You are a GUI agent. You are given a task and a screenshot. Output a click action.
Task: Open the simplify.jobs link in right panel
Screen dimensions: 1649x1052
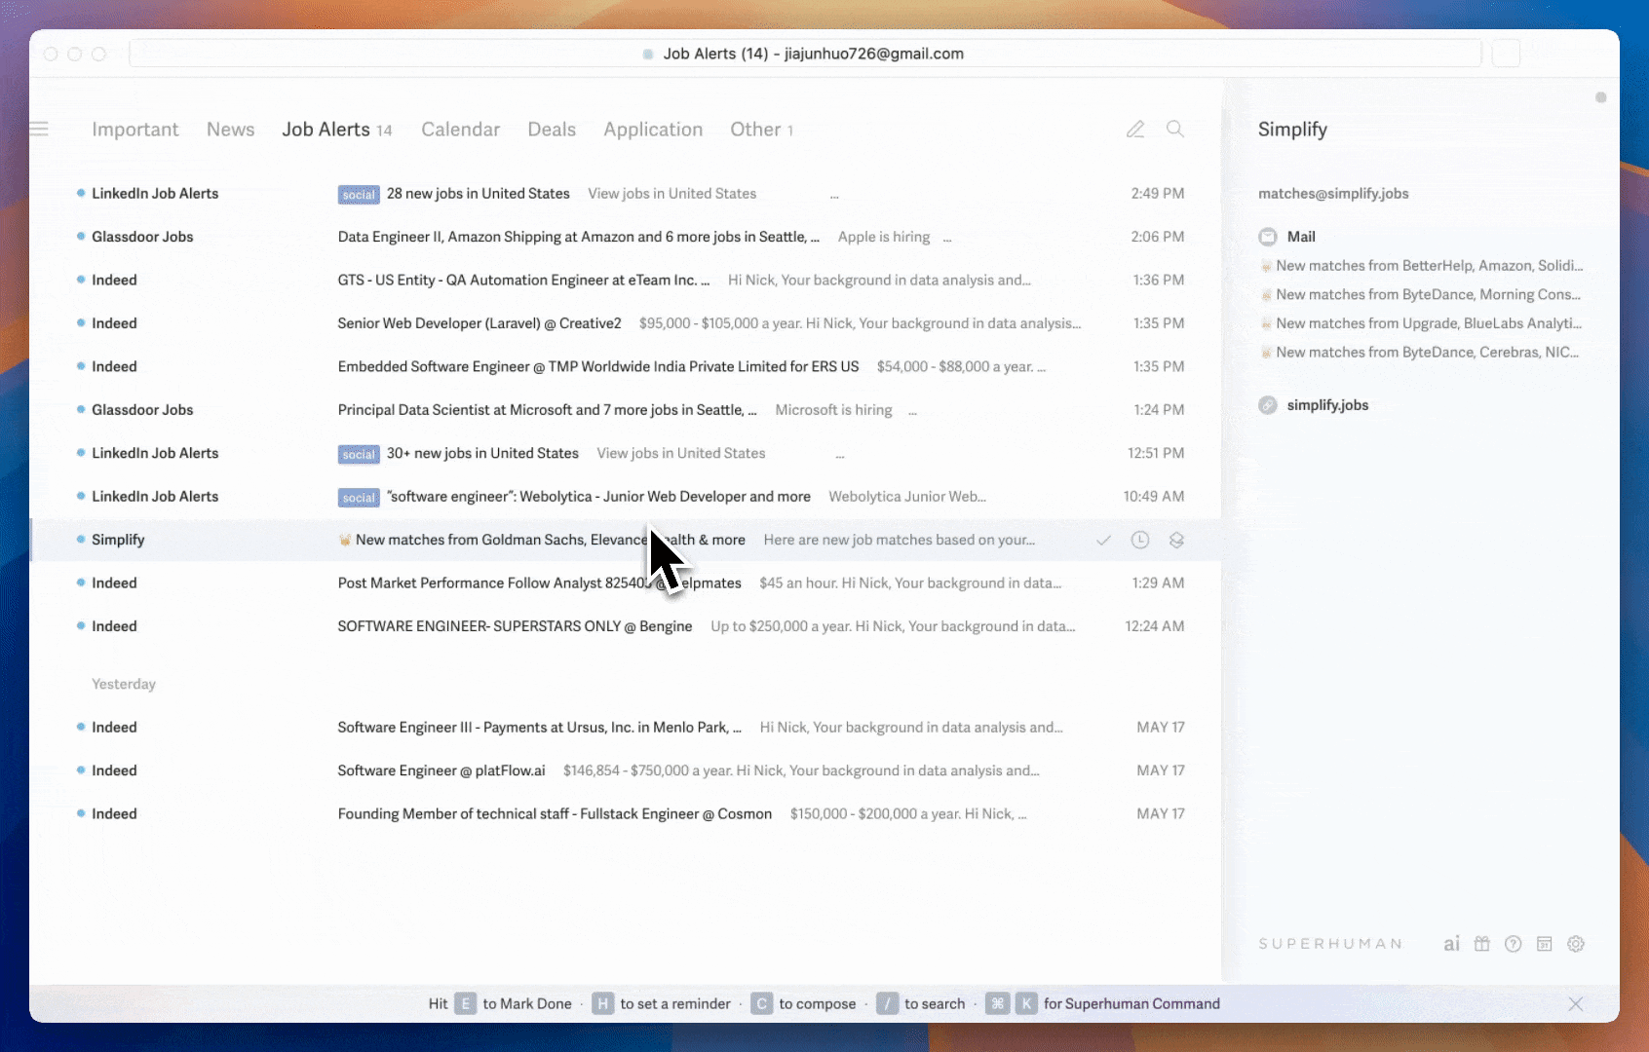tap(1329, 405)
